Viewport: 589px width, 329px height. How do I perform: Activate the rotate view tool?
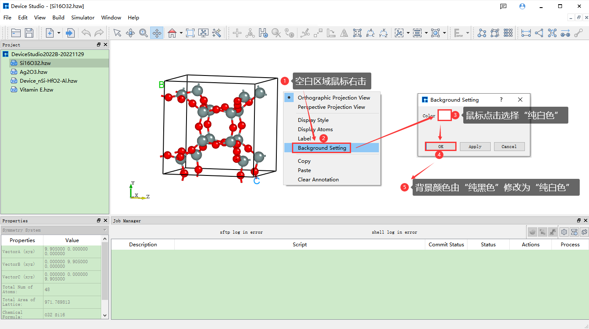(130, 33)
